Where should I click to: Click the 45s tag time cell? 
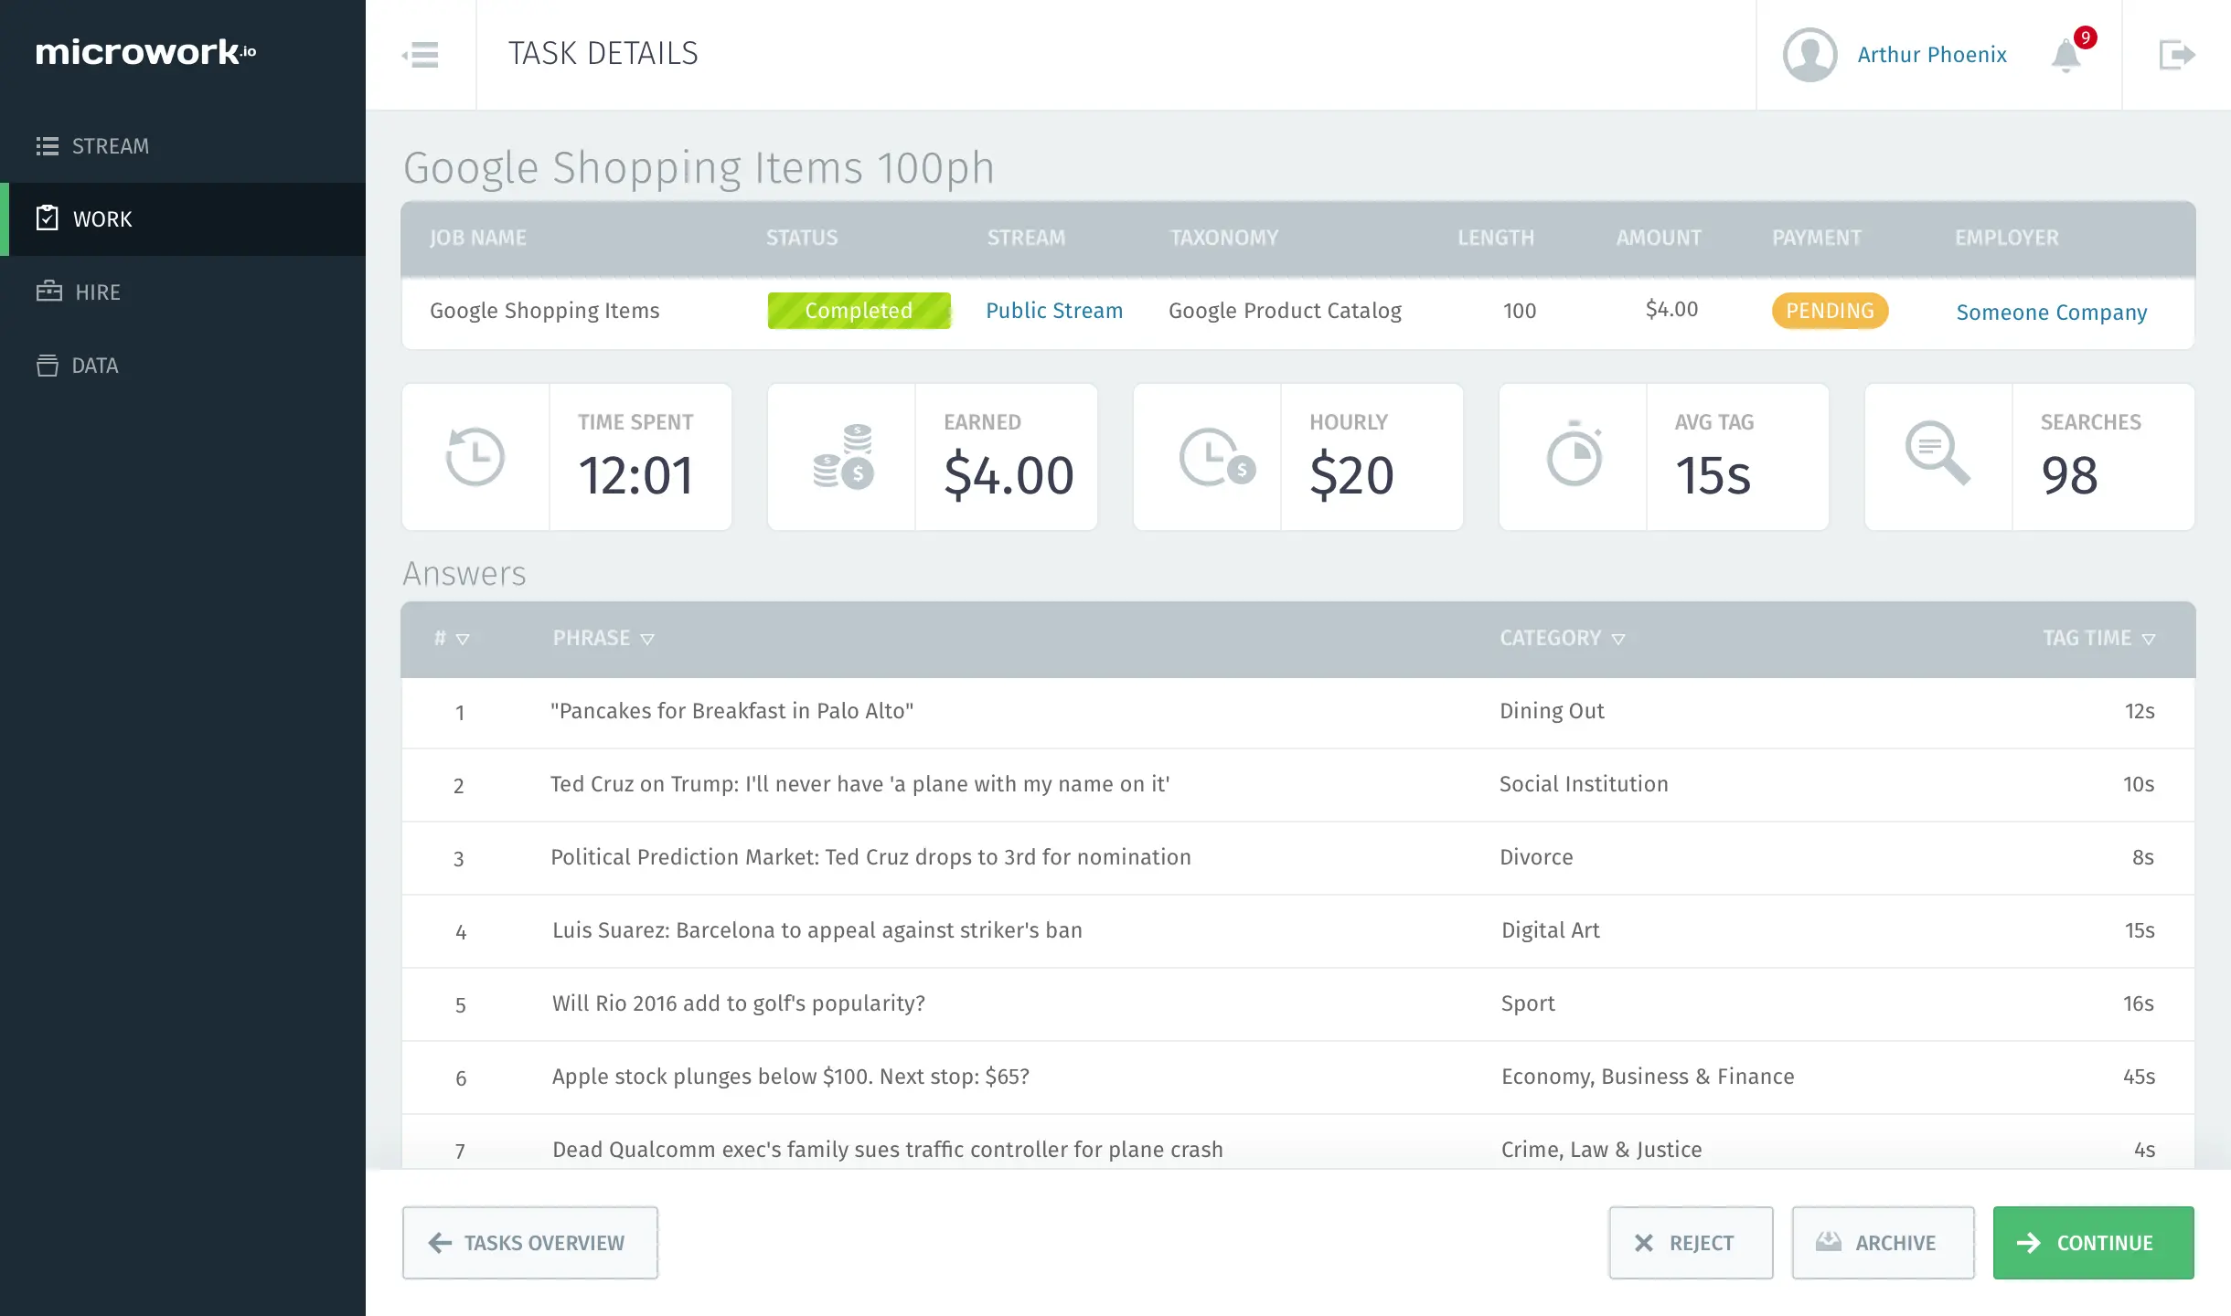coord(2139,1077)
